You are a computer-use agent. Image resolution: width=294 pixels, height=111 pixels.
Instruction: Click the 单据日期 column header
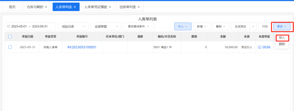[28, 37]
